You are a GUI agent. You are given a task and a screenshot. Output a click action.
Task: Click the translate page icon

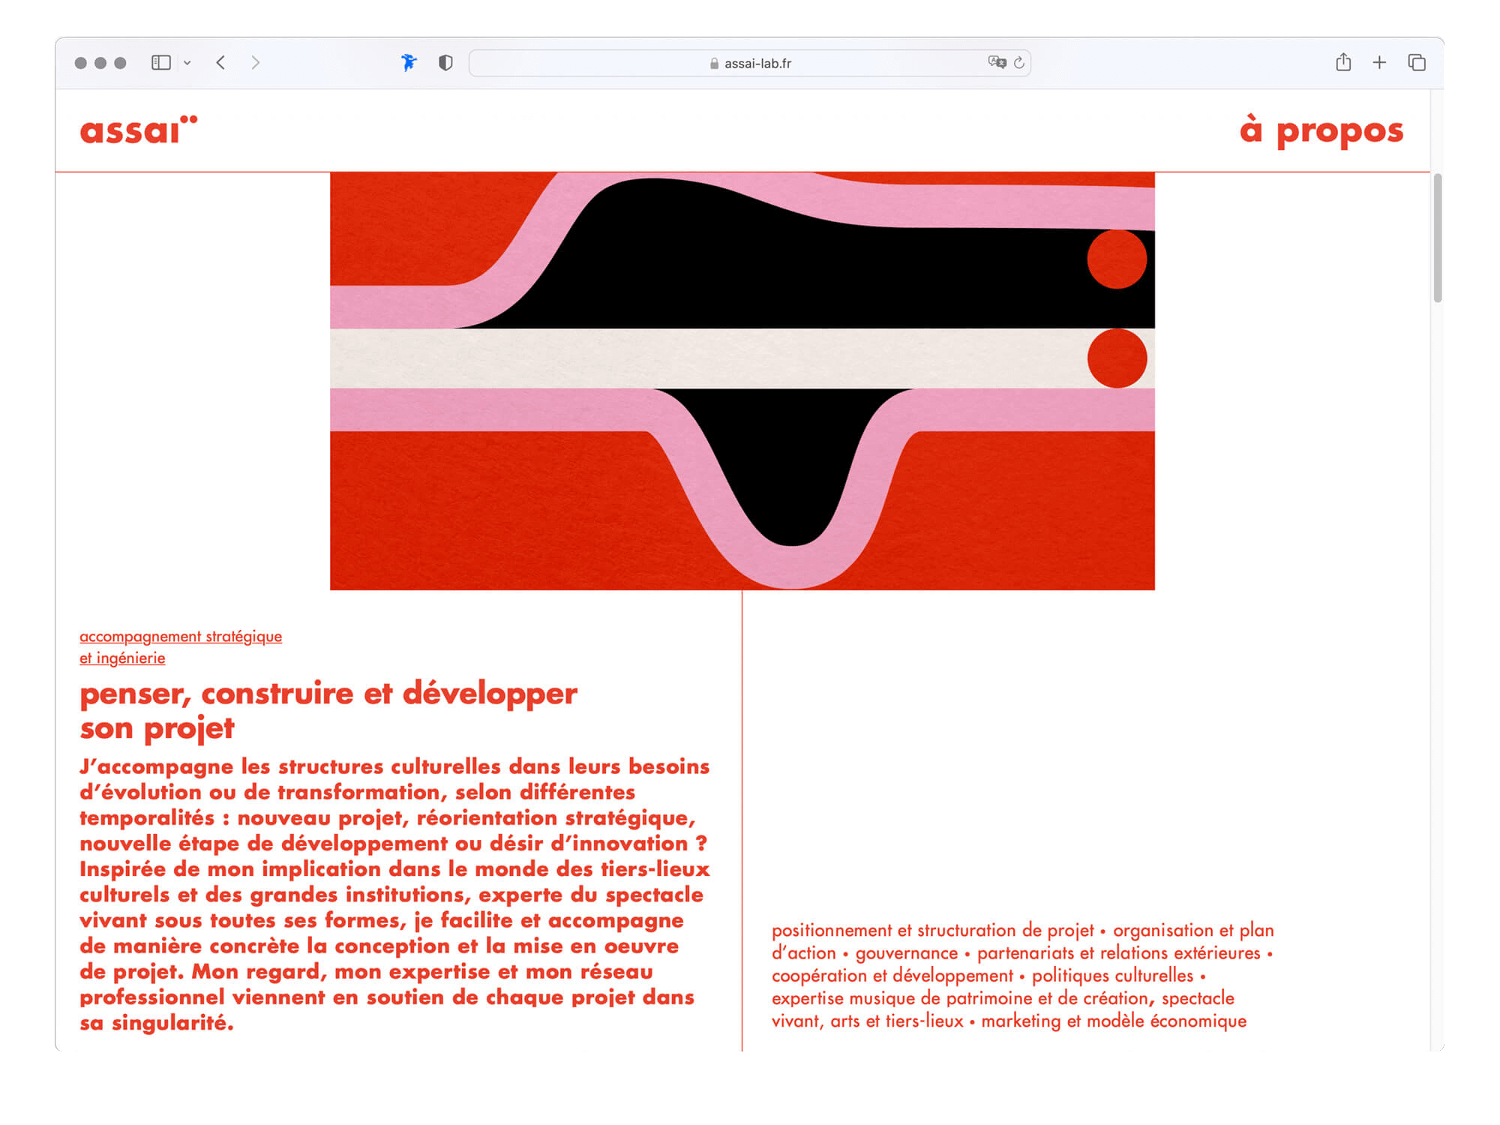tap(997, 62)
